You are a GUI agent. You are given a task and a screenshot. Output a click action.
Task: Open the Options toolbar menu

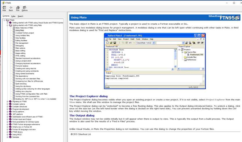(25, 9)
